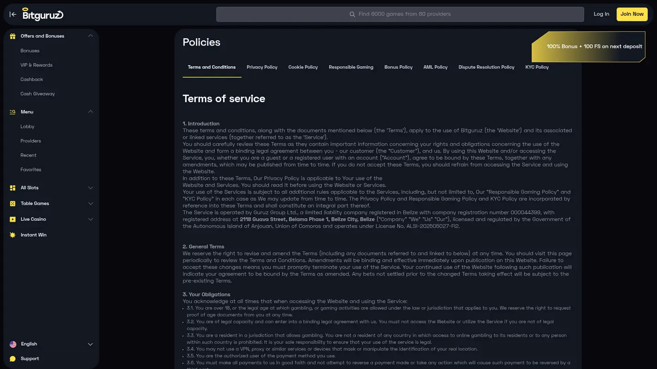The height and width of the screenshot is (369, 657).
Task: Open the Dispute Resolution Policy tab
Action: (x=486, y=67)
